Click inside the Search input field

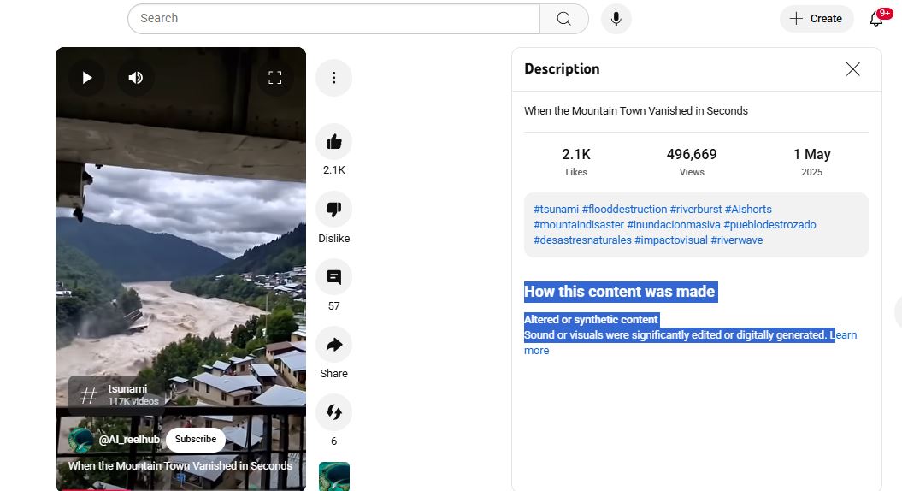[333, 19]
